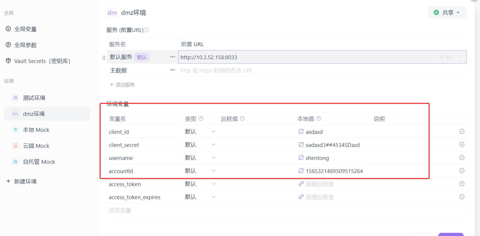Click the drag handle of 默认服务 row

coord(104,57)
